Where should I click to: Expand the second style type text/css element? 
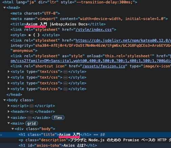8,77
